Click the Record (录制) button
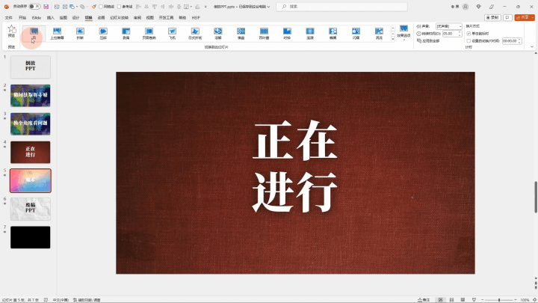 (492, 17)
